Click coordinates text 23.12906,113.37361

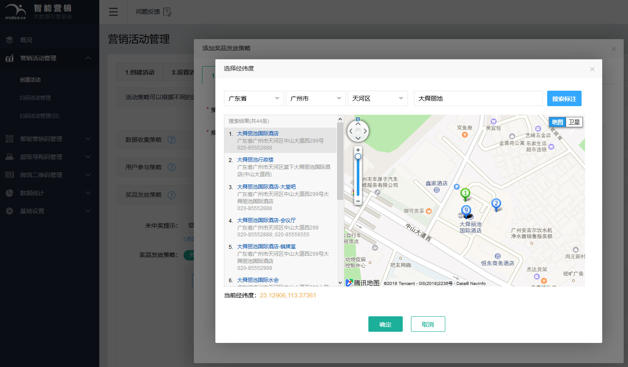[288, 295]
